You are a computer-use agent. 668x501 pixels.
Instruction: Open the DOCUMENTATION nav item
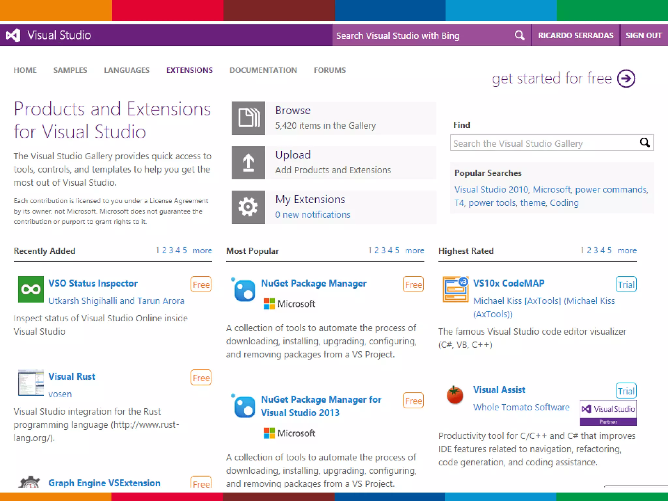point(263,70)
